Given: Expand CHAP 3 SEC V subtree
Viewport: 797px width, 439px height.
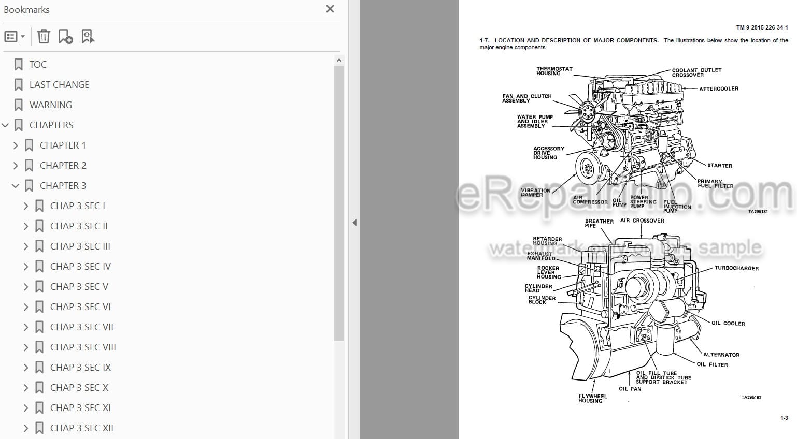Looking at the screenshot, I should point(26,287).
